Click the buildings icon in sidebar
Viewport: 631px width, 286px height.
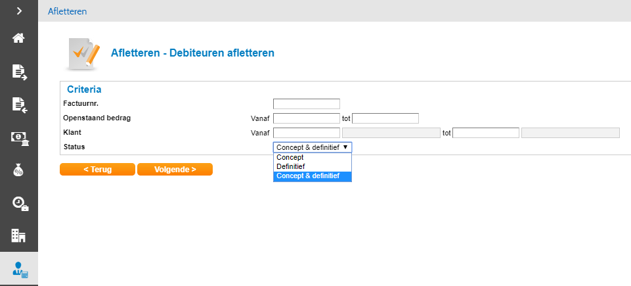(19, 235)
